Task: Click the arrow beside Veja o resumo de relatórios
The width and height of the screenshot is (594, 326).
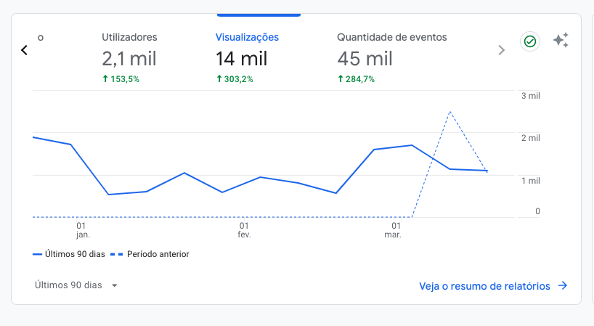Action: [x=562, y=286]
